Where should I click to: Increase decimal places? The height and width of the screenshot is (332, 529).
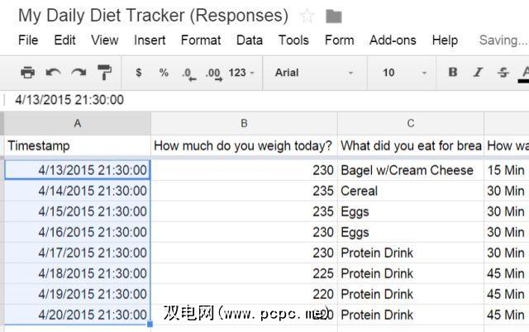point(213,73)
